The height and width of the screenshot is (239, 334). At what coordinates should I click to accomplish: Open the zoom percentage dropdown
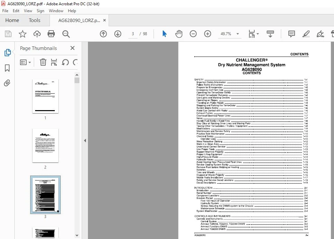click(238, 34)
